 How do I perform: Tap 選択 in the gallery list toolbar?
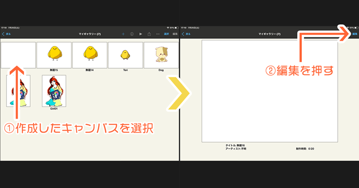(x=166, y=34)
